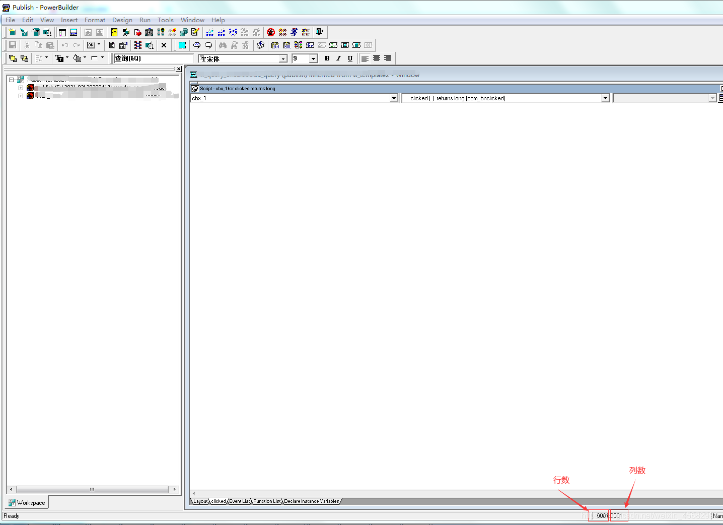
Task: Toggle Bold formatting
Action: pyautogui.click(x=327, y=58)
